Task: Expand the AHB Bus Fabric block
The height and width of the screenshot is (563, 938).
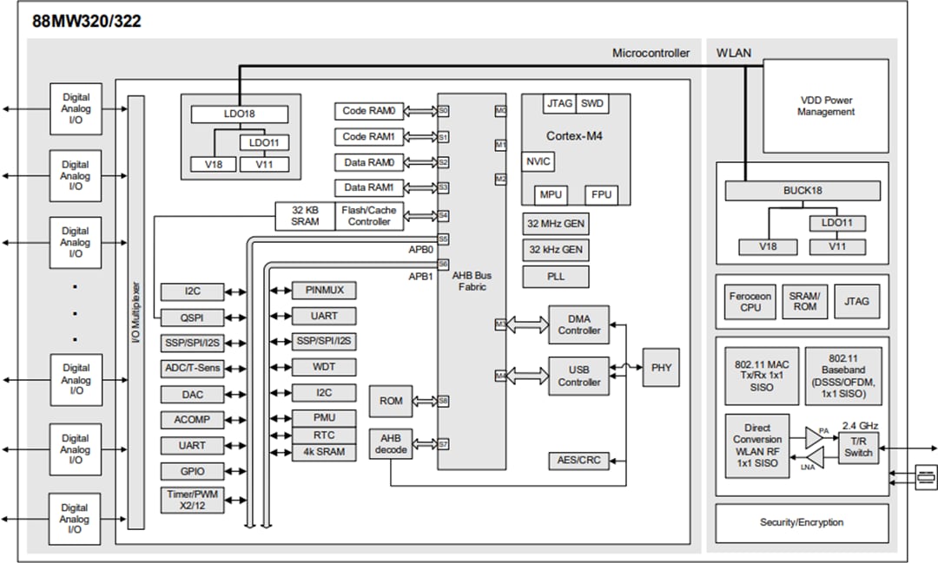Action: point(472,279)
